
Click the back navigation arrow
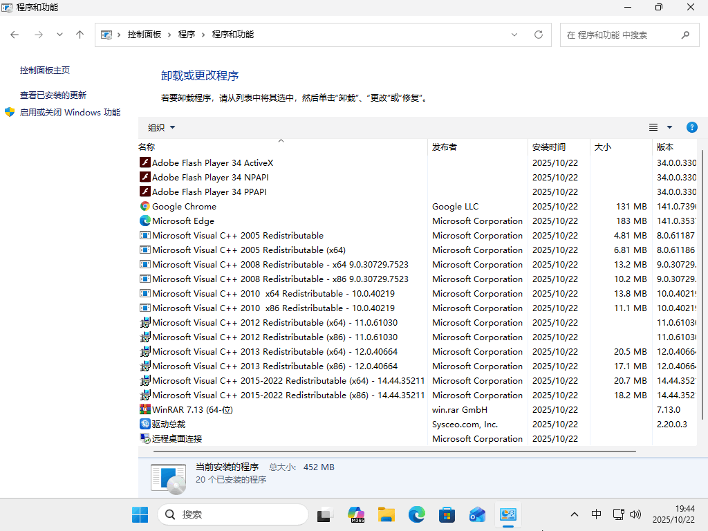(x=14, y=35)
